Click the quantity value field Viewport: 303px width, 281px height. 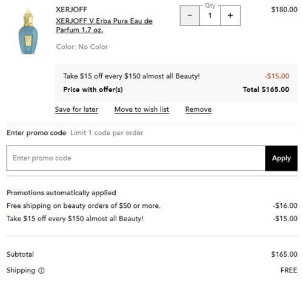point(210,16)
